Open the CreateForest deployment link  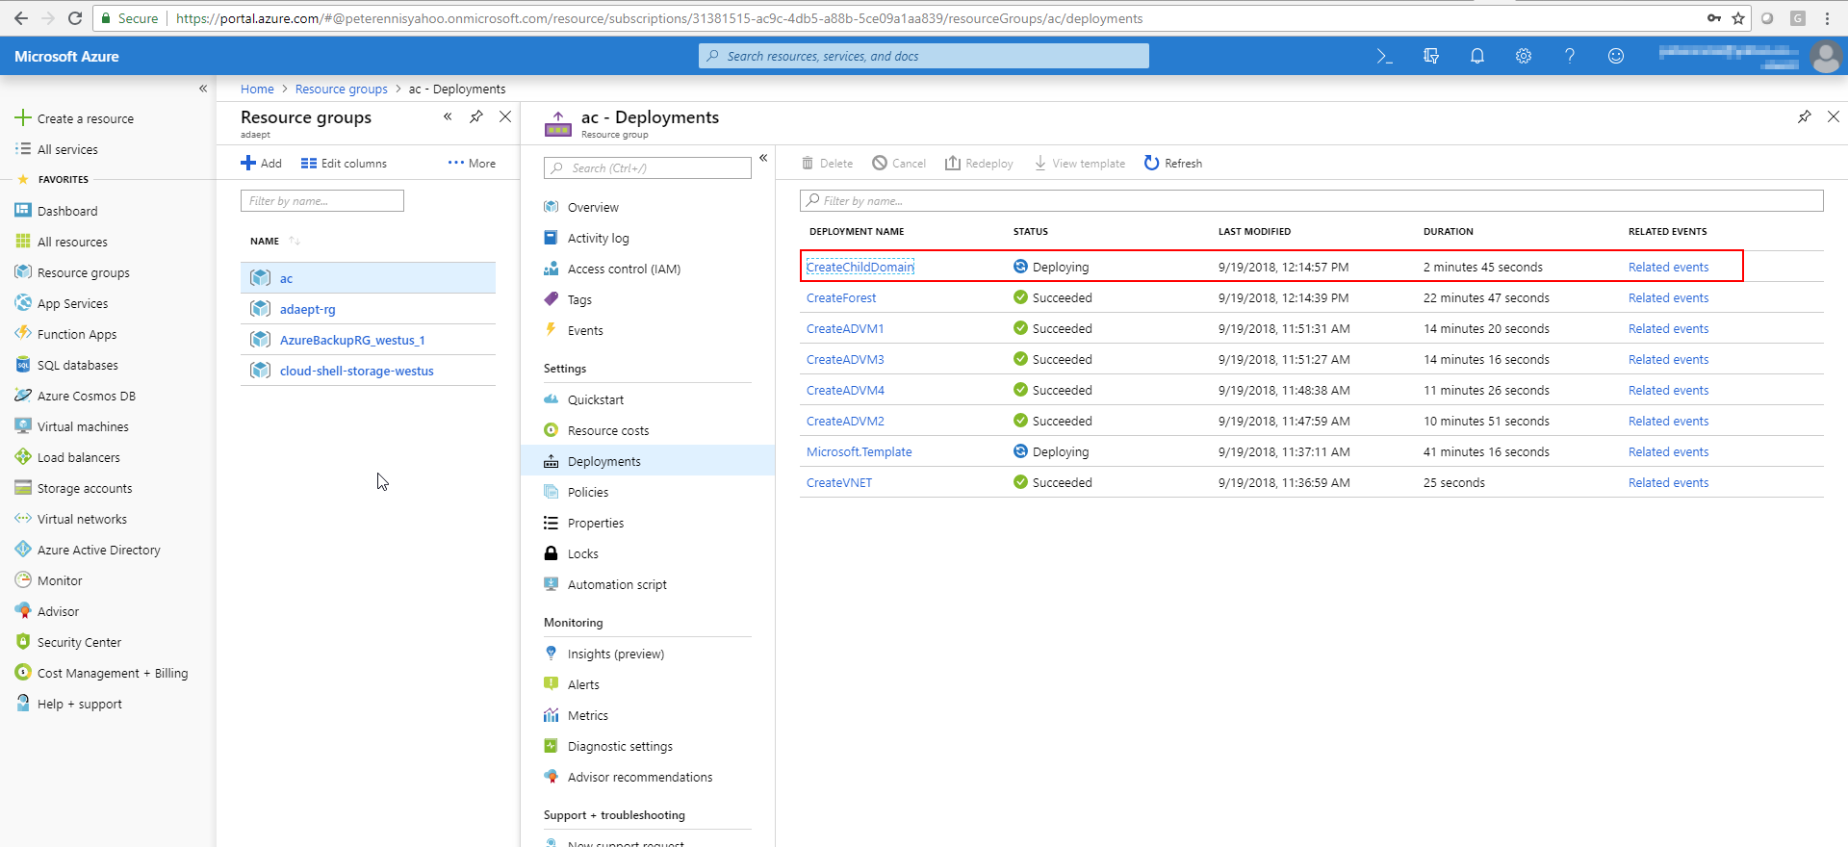(x=841, y=297)
